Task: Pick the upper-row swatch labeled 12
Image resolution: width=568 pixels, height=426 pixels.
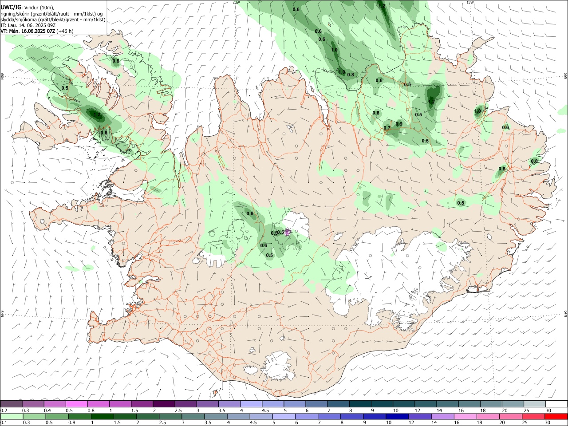Action: click(x=425, y=404)
